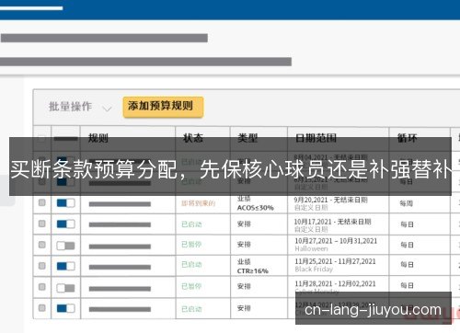The image size is (460, 333).
Task: Enable the switch in the 11月28,2021 row
Action: 65,288
